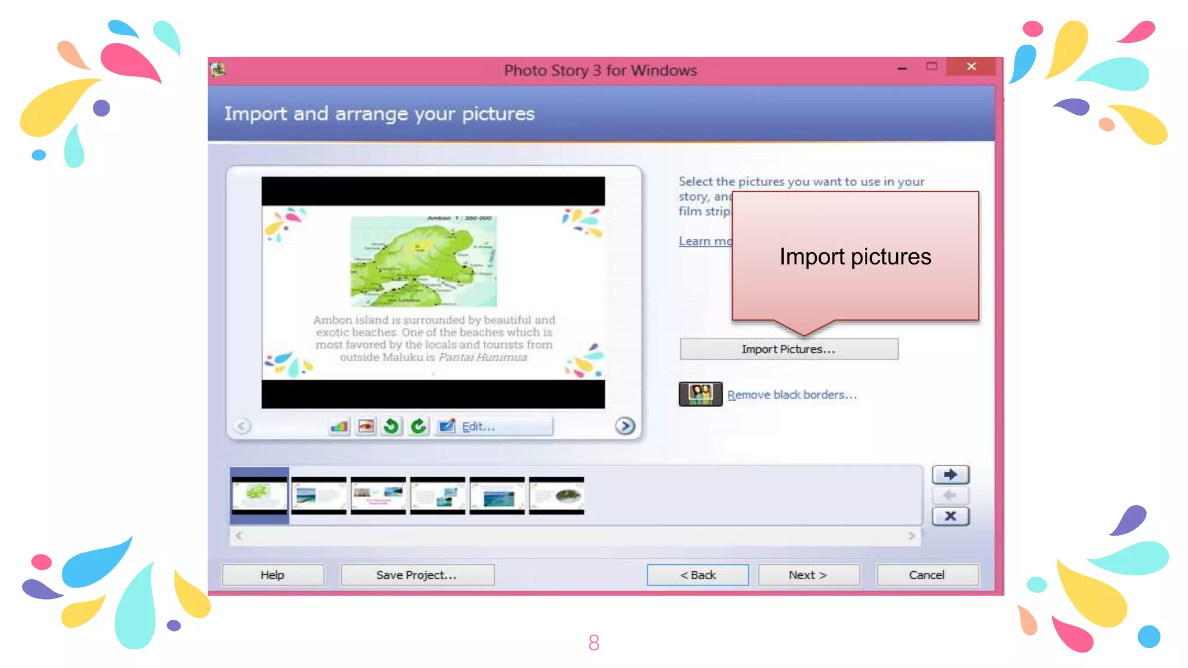Click Save Project button
Viewport: 1188px width, 668px height.
coord(417,575)
